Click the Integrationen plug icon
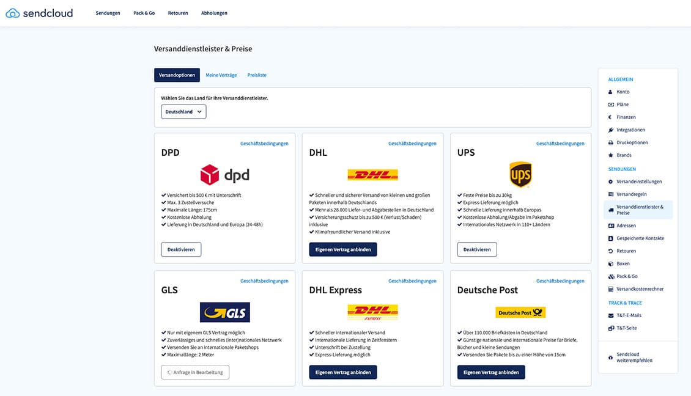 611,130
